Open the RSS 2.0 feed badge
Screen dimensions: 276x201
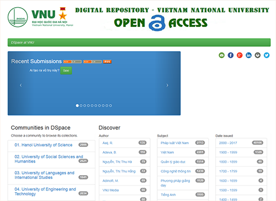[x=92, y=62]
